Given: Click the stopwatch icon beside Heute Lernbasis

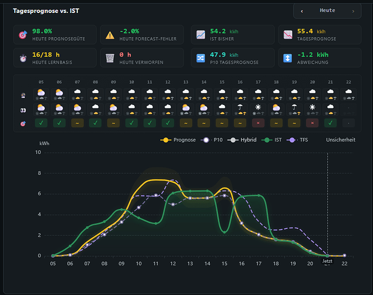Looking at the screenshot, I should coord(23,58).
